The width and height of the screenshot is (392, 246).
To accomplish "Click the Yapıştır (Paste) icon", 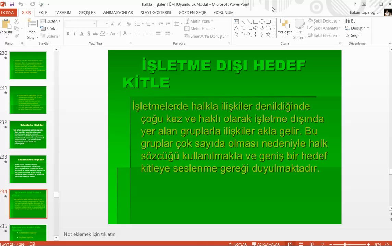I will (6, 24).
